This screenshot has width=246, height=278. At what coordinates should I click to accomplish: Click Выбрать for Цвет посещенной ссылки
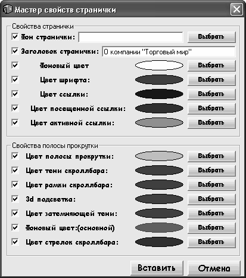coord(211,109)
